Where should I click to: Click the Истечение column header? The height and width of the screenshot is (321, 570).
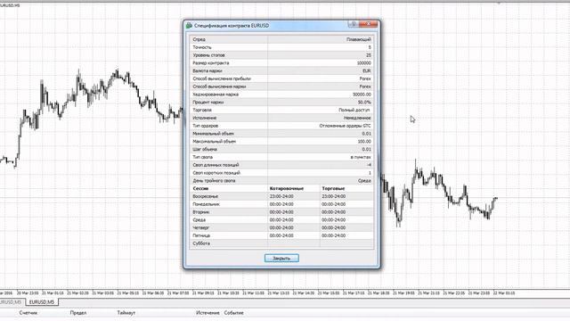(208, 313)
